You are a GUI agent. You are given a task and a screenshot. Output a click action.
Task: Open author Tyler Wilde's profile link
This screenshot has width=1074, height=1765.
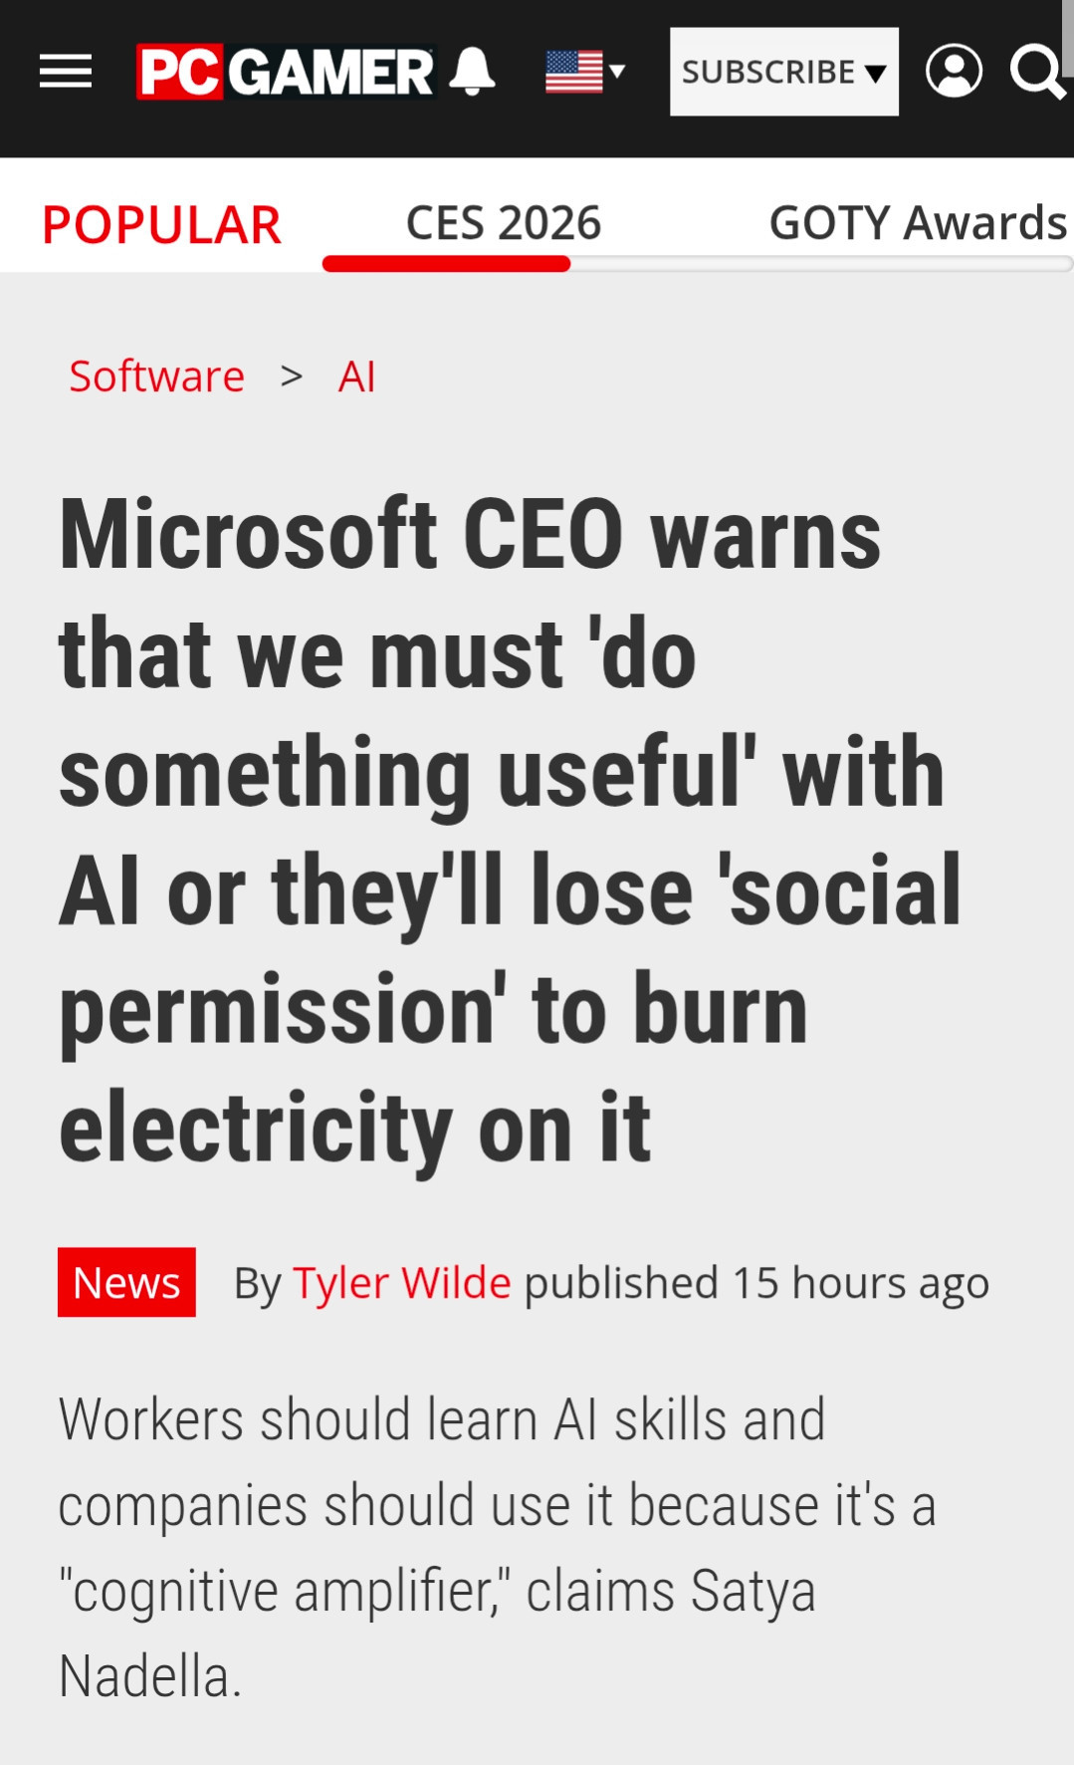pos(401,1283)
